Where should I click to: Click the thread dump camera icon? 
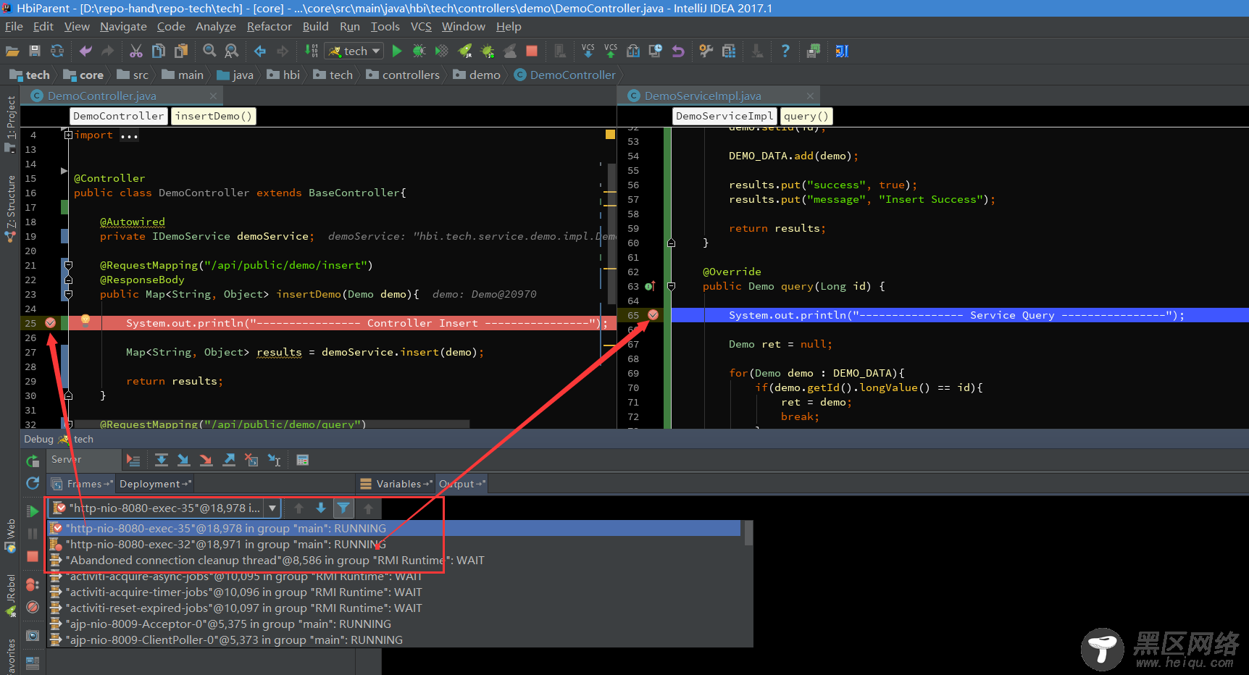click(x=33, y=635)
